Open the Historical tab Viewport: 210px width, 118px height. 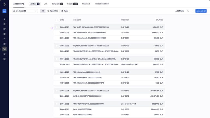click(x=86, y=4)
